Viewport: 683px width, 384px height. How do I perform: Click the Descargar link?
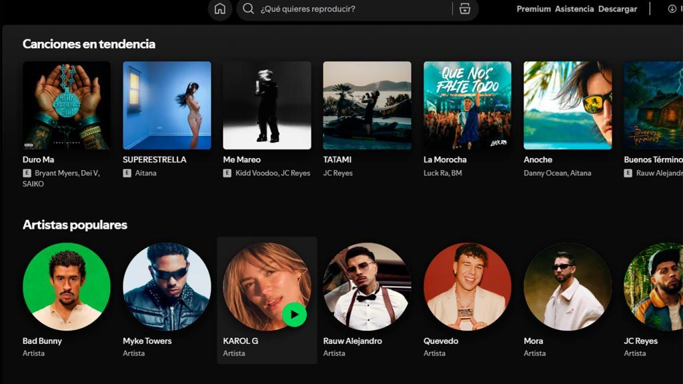tap(617, 9)
